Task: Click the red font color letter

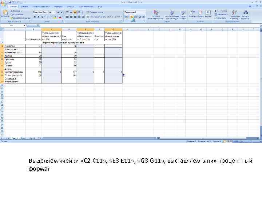Action: click(60, 17)
